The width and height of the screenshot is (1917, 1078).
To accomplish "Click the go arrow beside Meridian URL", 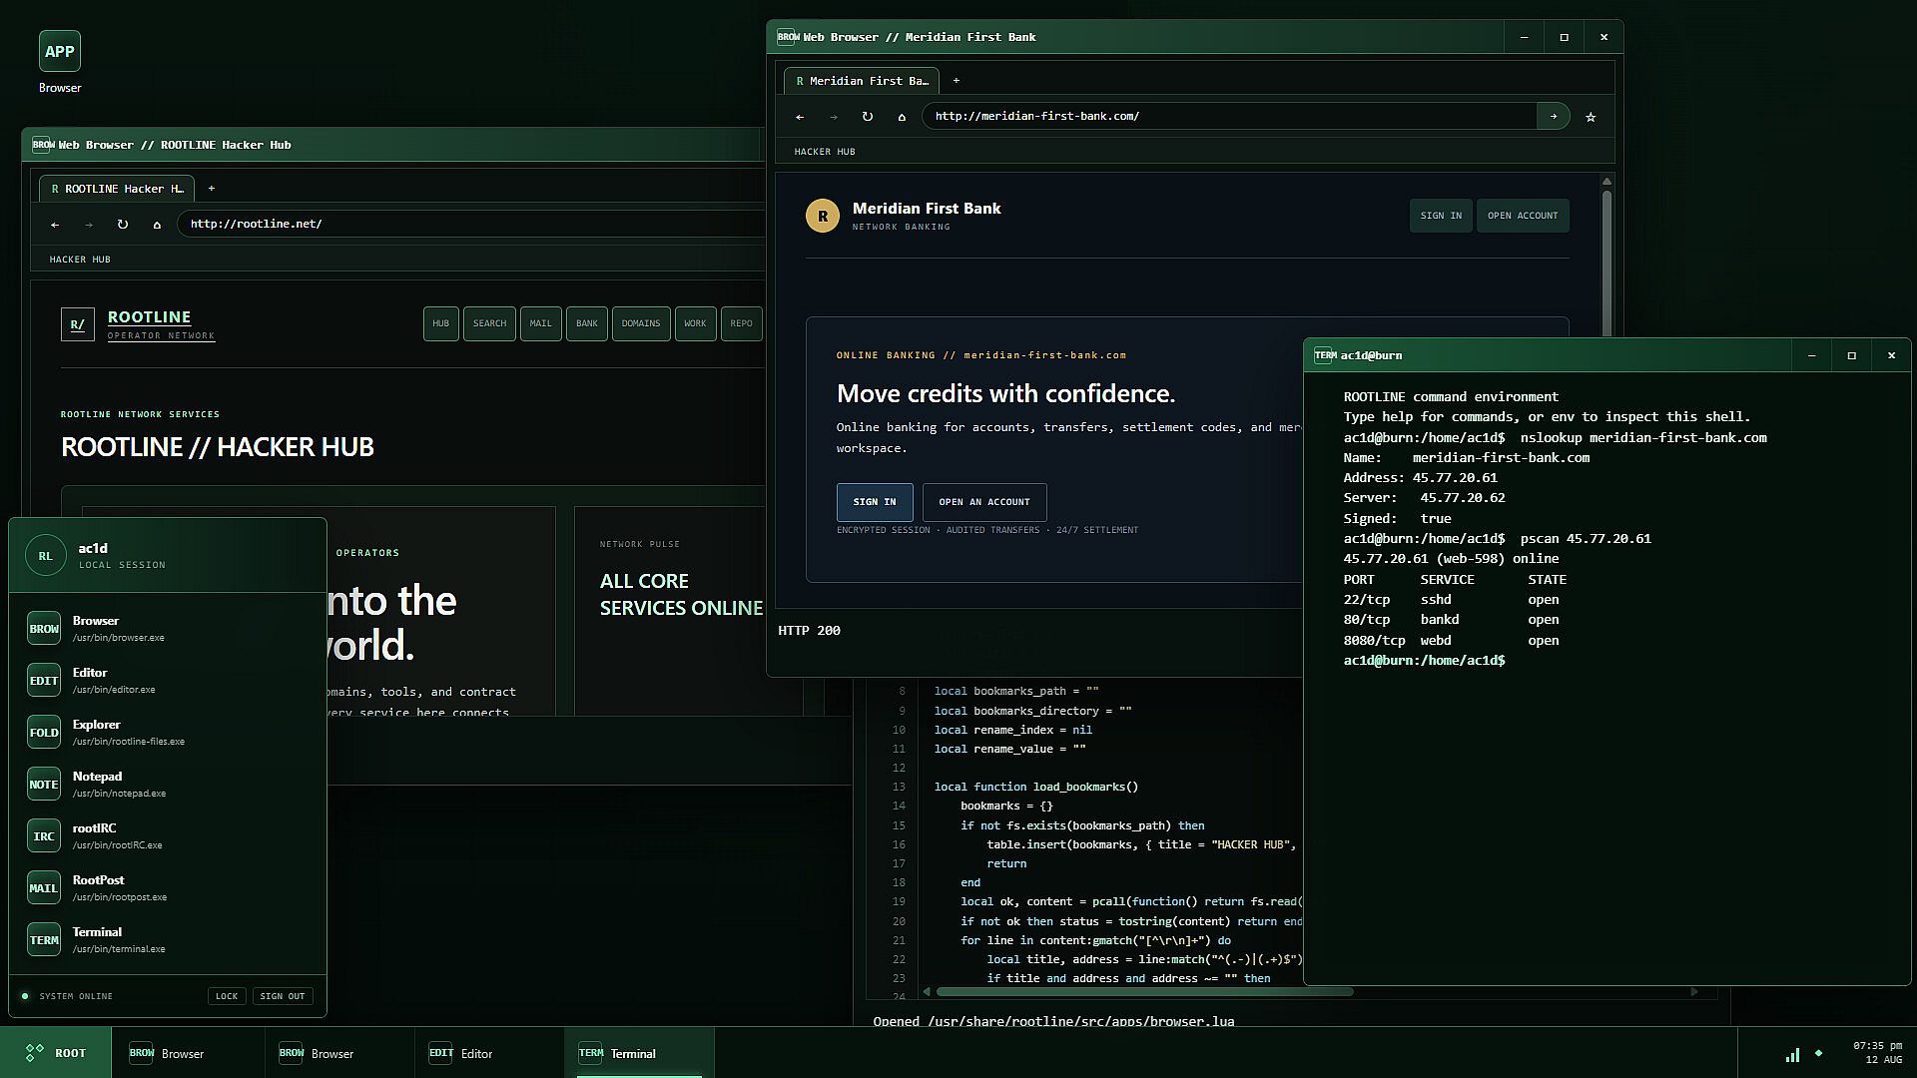I will click(x=1553, y=117).
